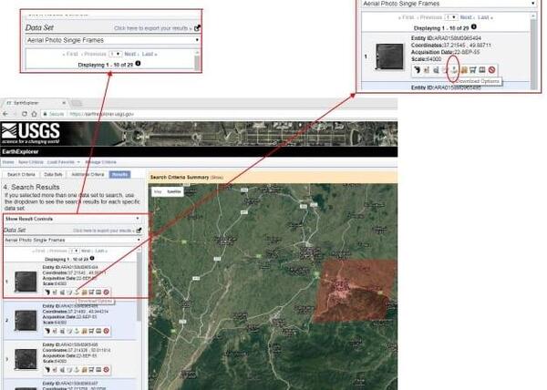Click the order cart icon for result 2

click(91, 331)
